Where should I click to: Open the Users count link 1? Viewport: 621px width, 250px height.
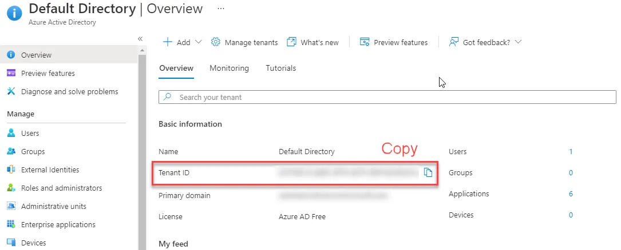pyautogui.click(x=571, y=151)
